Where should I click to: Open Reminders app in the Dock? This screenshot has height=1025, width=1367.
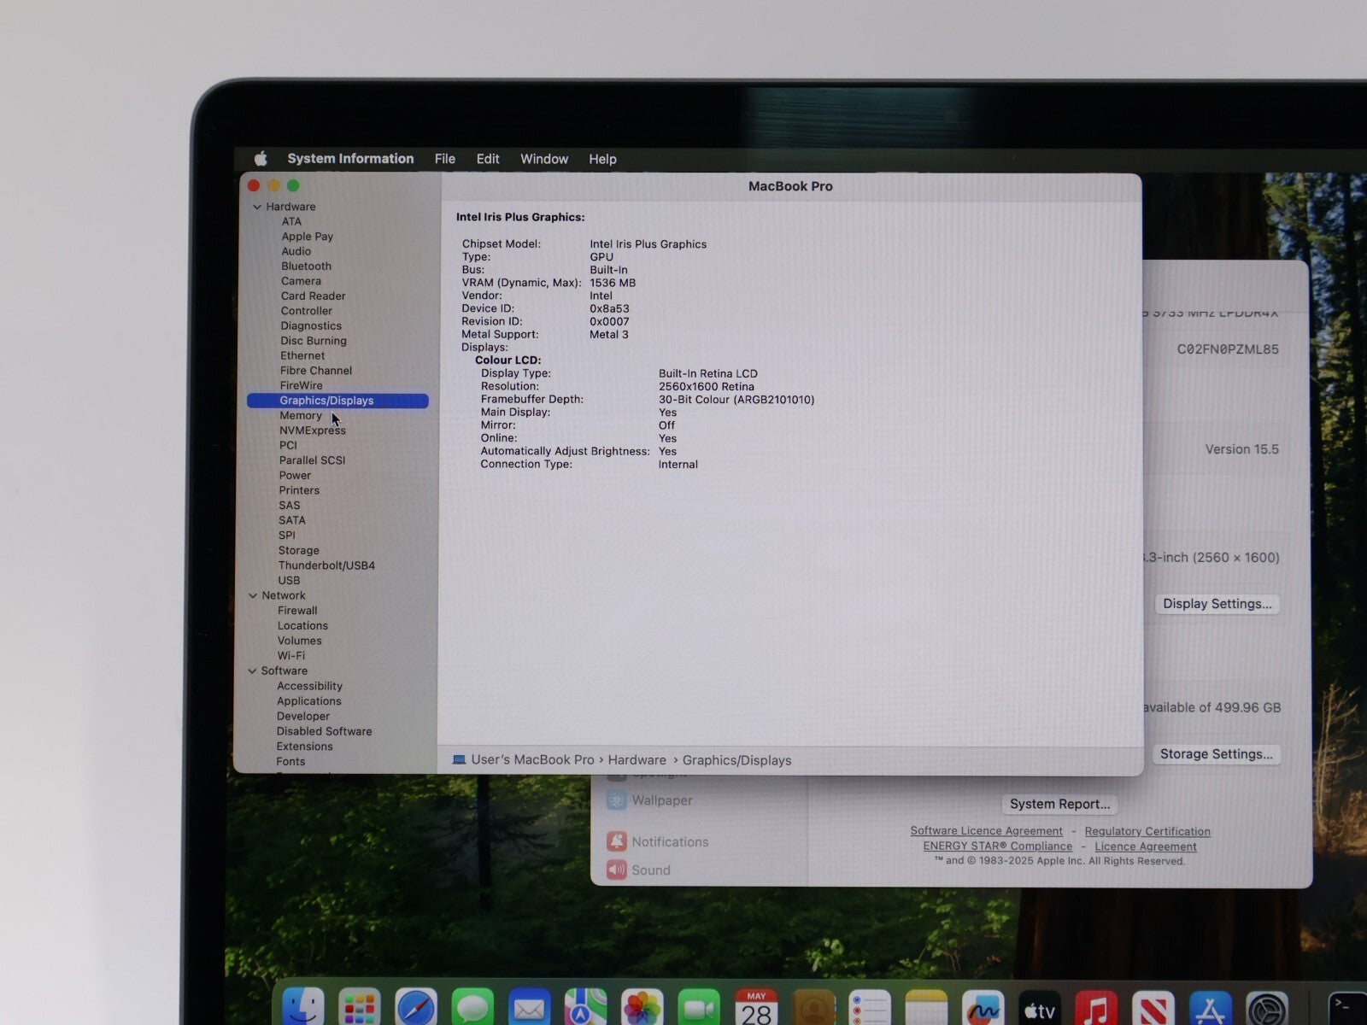tap(870, 1008)
